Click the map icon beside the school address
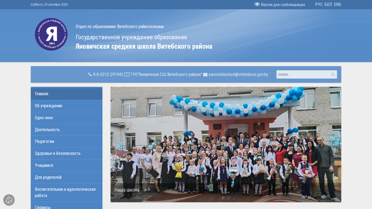Image resolution: width=372 pixels, height=209 pixels. (x=127, y=75)
